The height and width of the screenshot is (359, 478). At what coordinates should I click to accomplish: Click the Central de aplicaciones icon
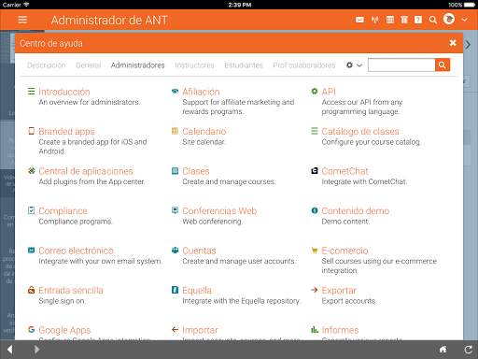click(31, 170)
